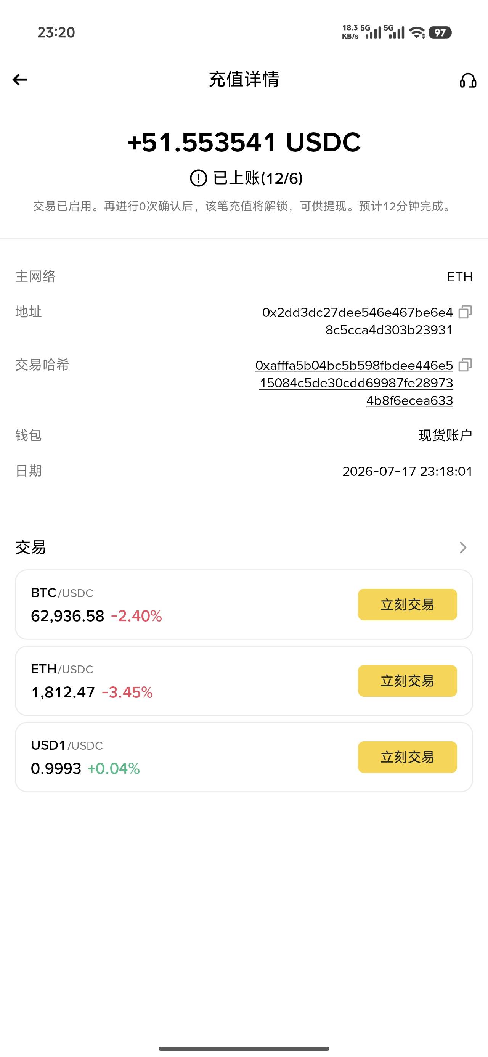Tap the 现货账户 wallet value
Screen dimensions: 488x1057
click(445, 435)
